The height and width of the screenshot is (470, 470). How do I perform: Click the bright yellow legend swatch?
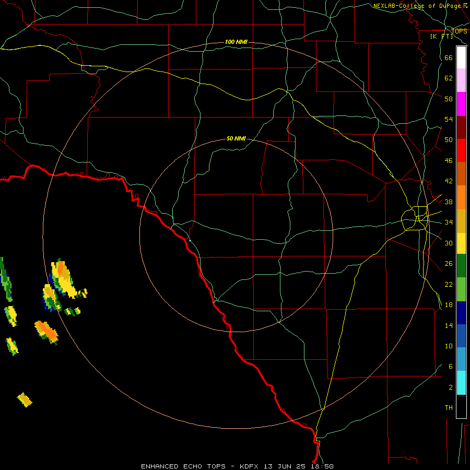coord(461,243)
